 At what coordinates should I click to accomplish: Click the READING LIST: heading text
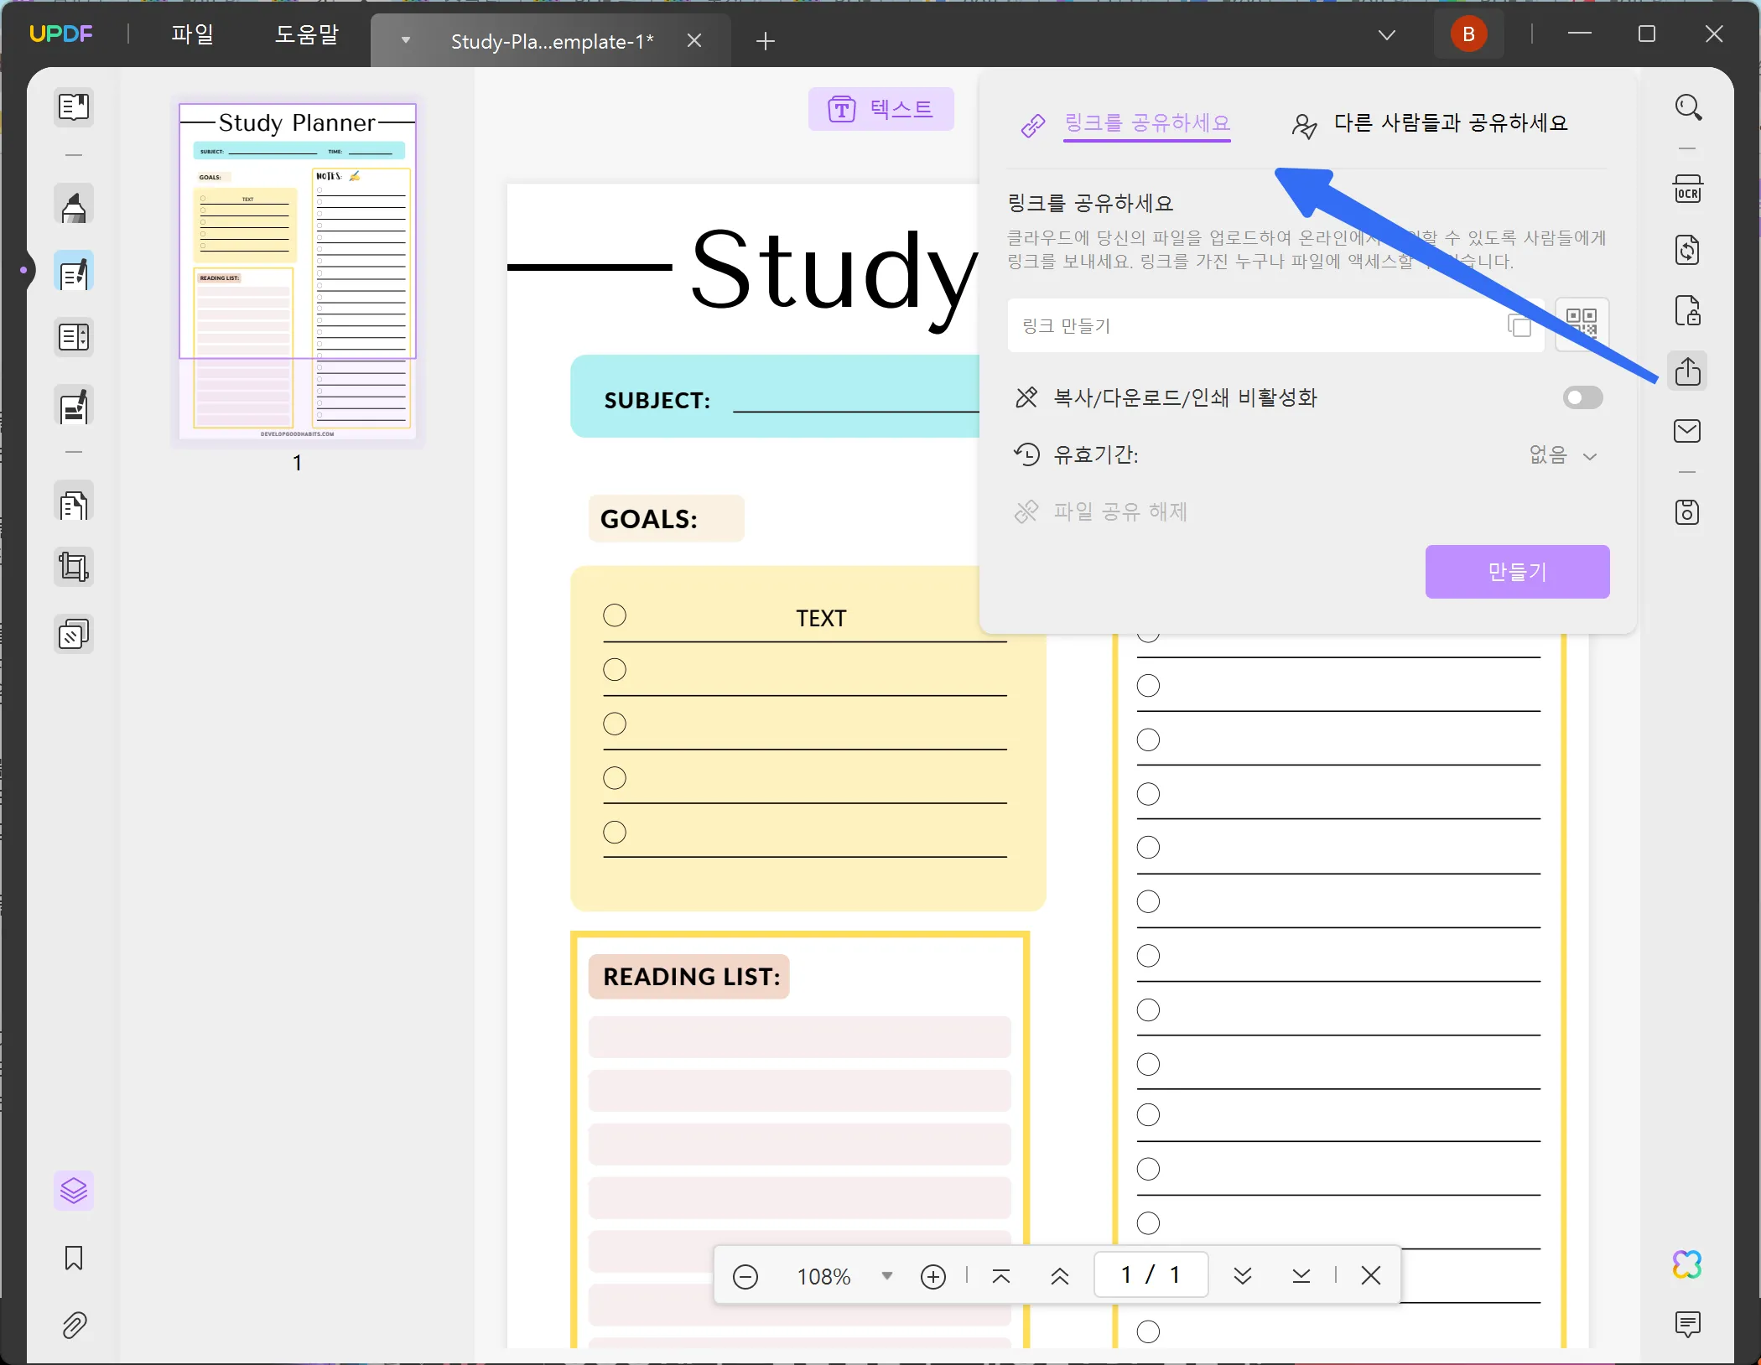point(692,977)
